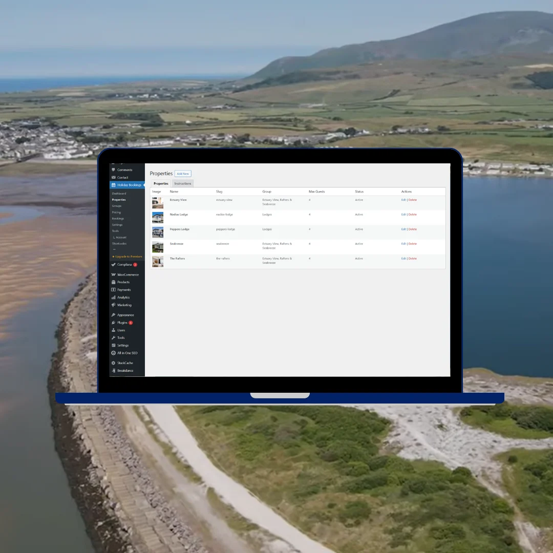Open Bookings submenu item
This screenshot has width=553, height=553.
tap(118, 219)
